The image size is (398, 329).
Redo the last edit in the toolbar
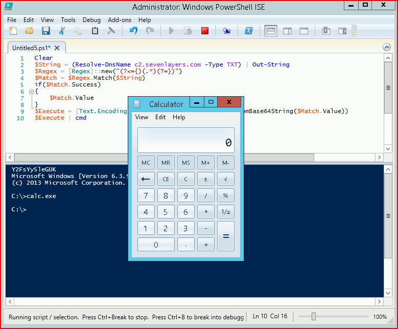[150, 31]
